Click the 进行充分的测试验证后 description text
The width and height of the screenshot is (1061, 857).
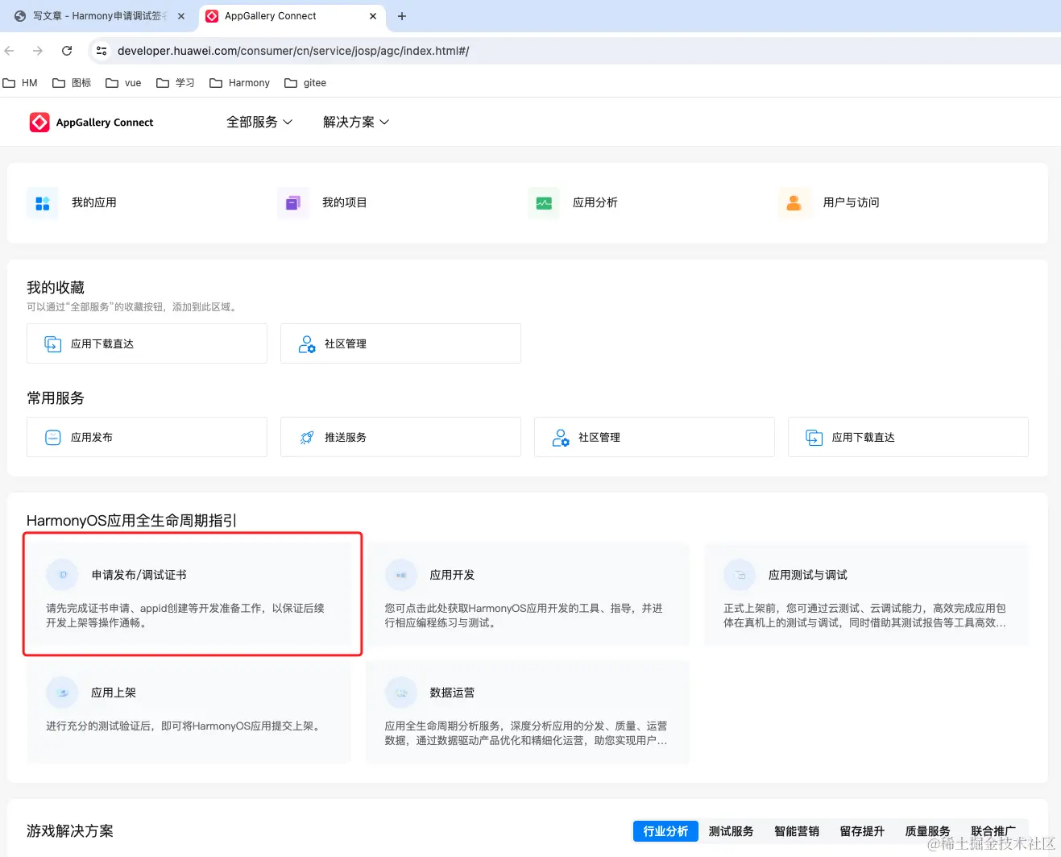[x=184, y=726]
